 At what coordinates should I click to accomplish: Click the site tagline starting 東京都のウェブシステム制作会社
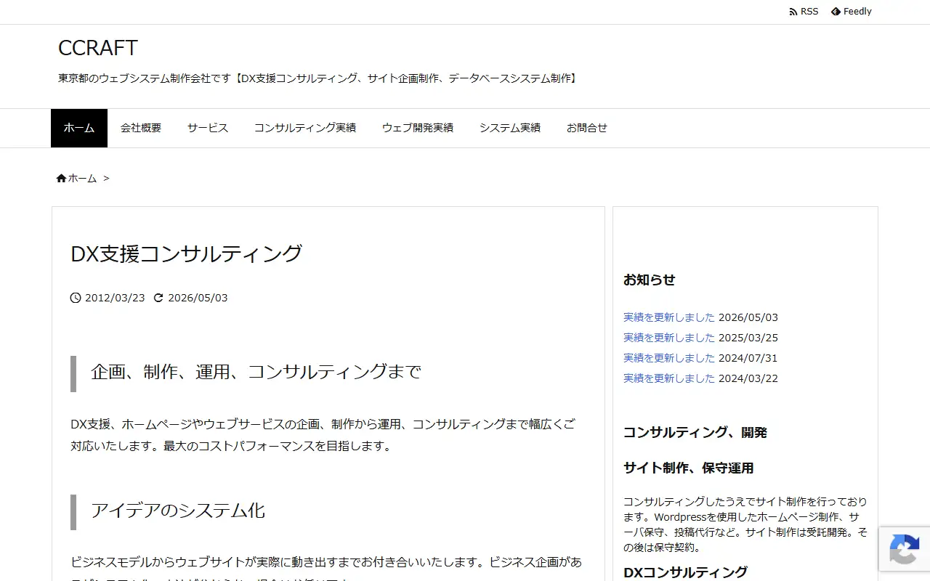coord(319,78)
